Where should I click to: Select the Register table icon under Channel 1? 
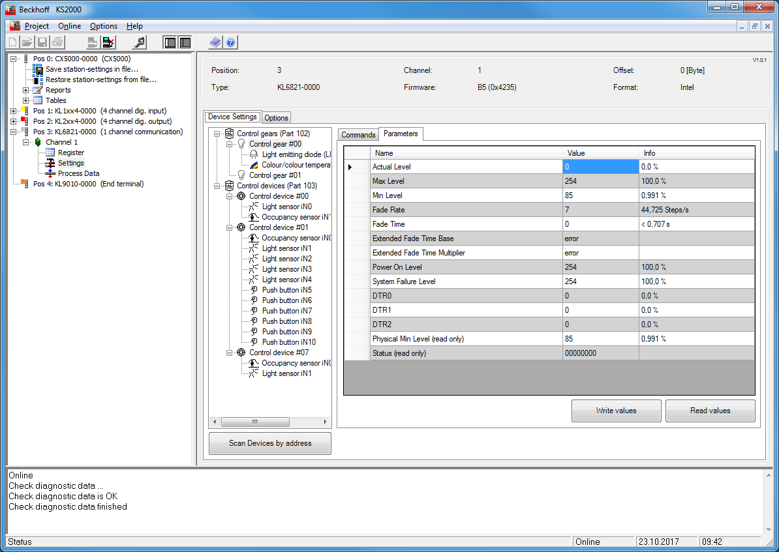(50, 153)
